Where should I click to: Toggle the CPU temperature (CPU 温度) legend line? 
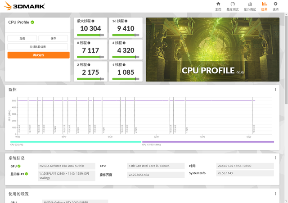(76, 142)
